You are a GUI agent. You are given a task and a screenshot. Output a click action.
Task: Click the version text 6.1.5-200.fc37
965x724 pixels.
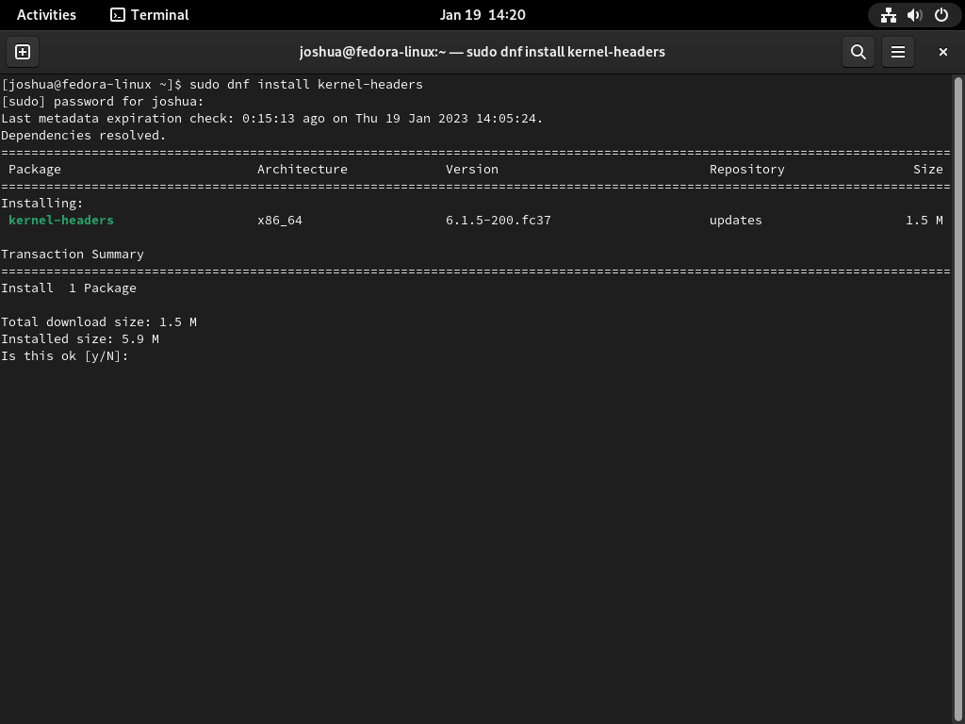tap(498, 220)
